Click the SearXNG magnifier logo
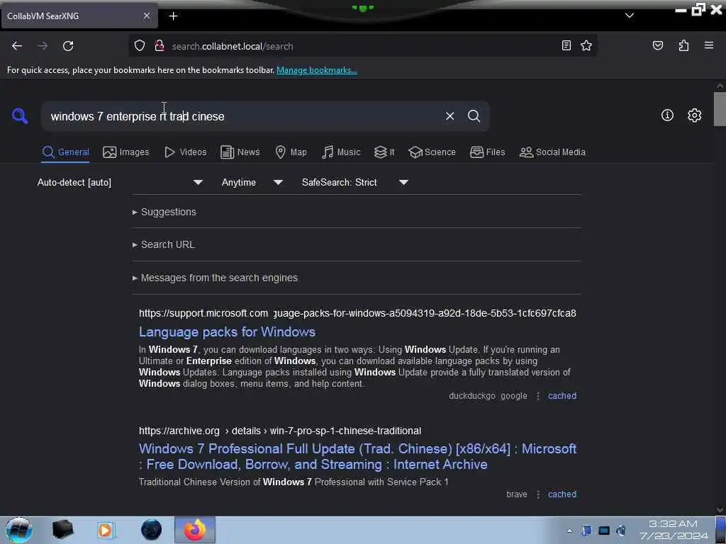This screenshot has width=726, height=544. (x=19, y=115)
